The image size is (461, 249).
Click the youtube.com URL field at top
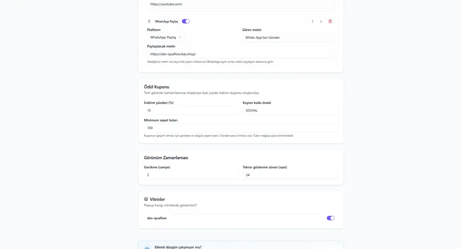click(x=240, y=4)
